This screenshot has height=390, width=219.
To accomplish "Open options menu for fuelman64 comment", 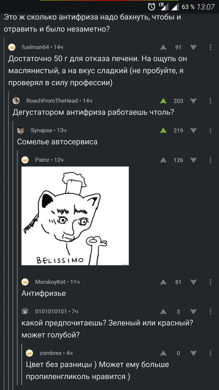I will [210, 47].
